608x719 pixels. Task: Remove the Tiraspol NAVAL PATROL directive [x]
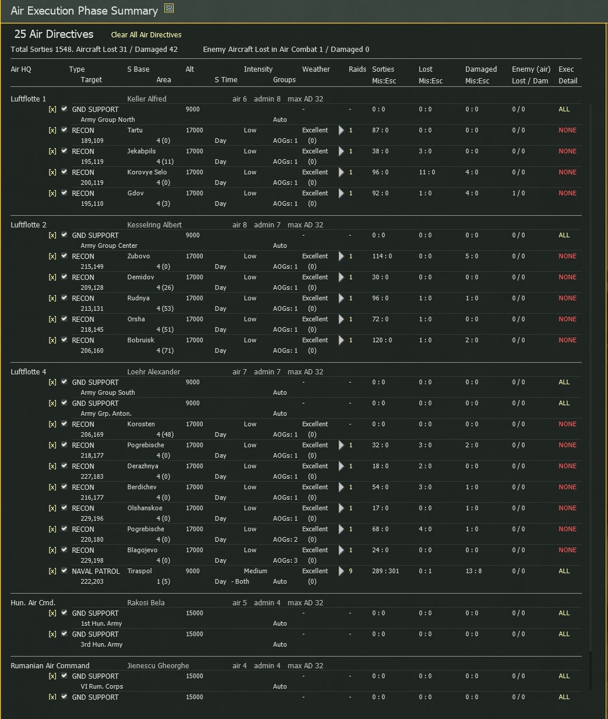point(52,571)
